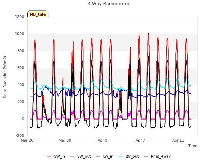Image resolution: width=218 pixels, height=163 pixels.
Task: Toggle the SW_out legend entry
Action: (x=81, y=157)
